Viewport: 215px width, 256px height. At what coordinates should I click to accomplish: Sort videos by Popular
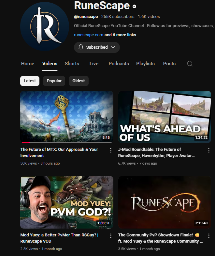click(54, 81)
